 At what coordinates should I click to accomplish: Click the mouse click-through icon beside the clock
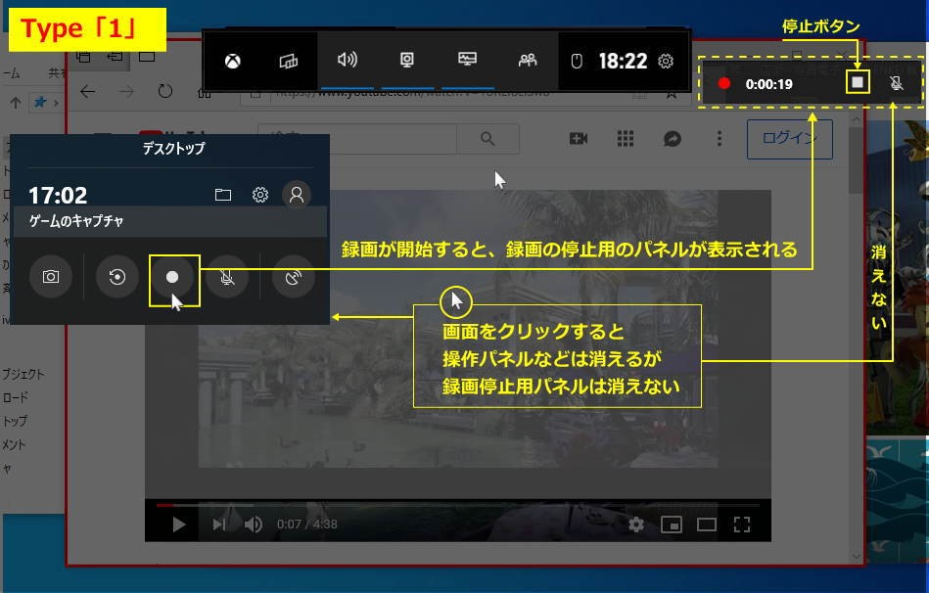[577, 61]
